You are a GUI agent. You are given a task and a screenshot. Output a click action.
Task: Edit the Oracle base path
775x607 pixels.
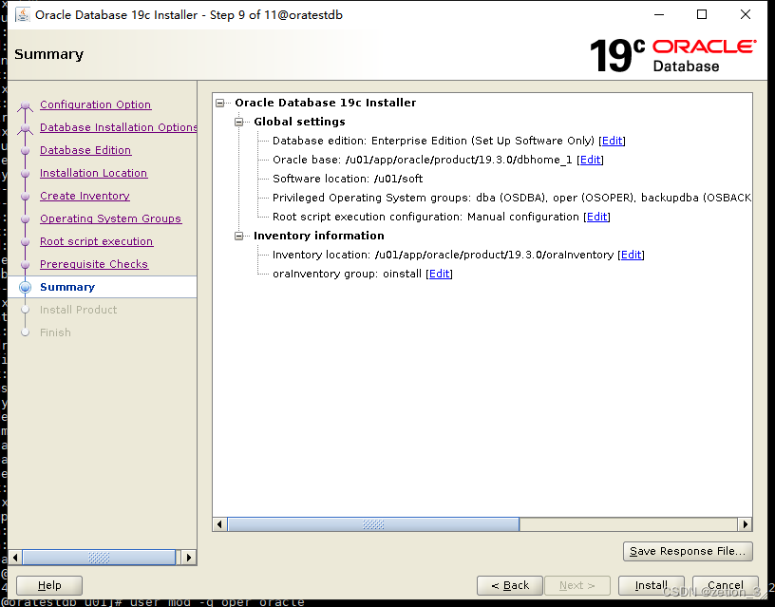coord(590,160)
